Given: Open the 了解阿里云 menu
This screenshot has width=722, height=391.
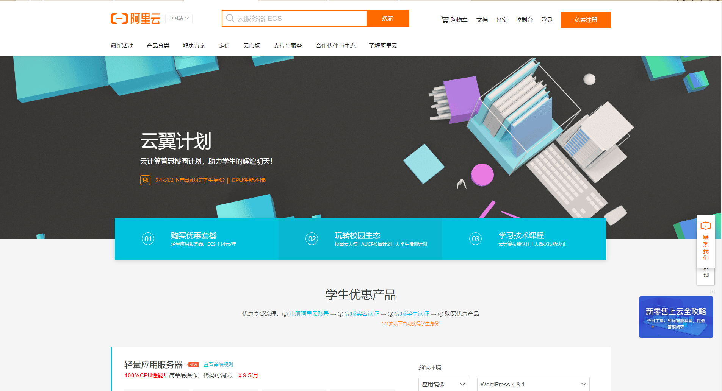Looking at the screenshot, I should (x=383, y=46).
